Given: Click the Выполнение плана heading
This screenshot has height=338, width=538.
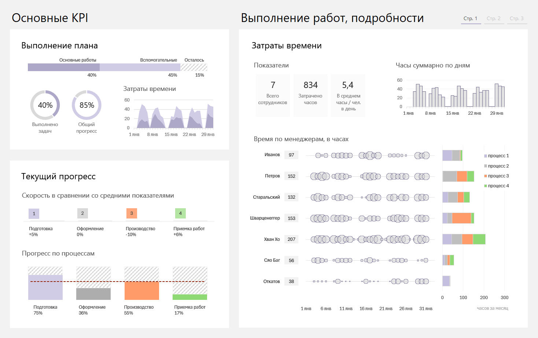Looking at the screenshot, I should coord(59,46).
